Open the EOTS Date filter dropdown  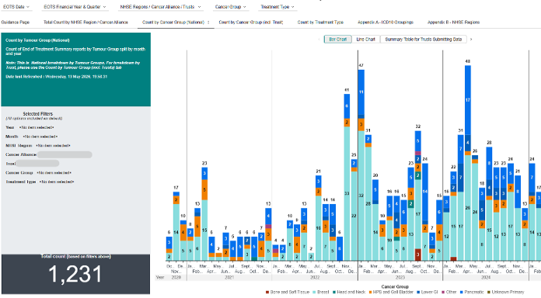pyautogui.click(x=16, y=6)
